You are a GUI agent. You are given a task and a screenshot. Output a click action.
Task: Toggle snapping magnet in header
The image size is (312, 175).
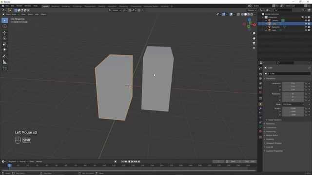tap(130, 10)
